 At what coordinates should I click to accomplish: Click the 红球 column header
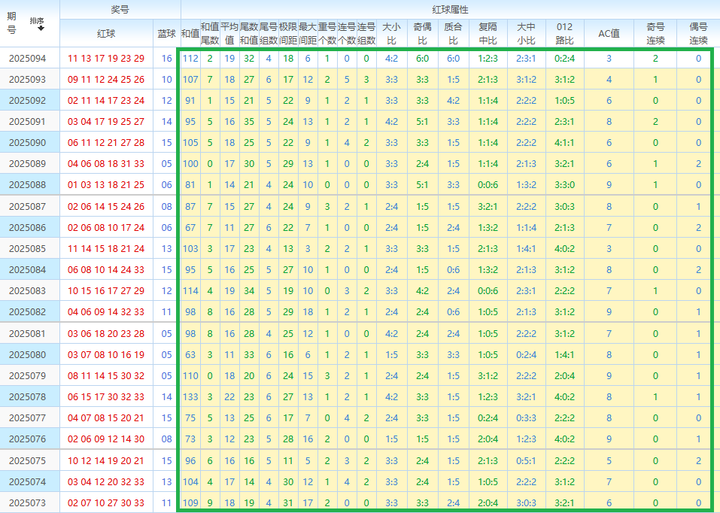point(106,33)
